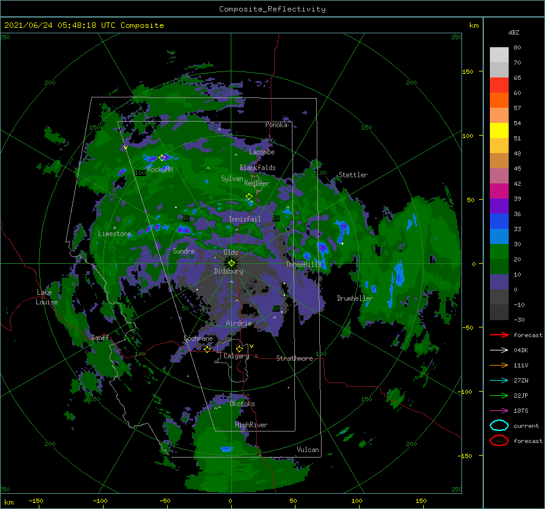The width and height of the screenshot is (545, 509).
Task: Click the purple 0-10 dBZ color swatch
Action: click(x=499, y=282)
